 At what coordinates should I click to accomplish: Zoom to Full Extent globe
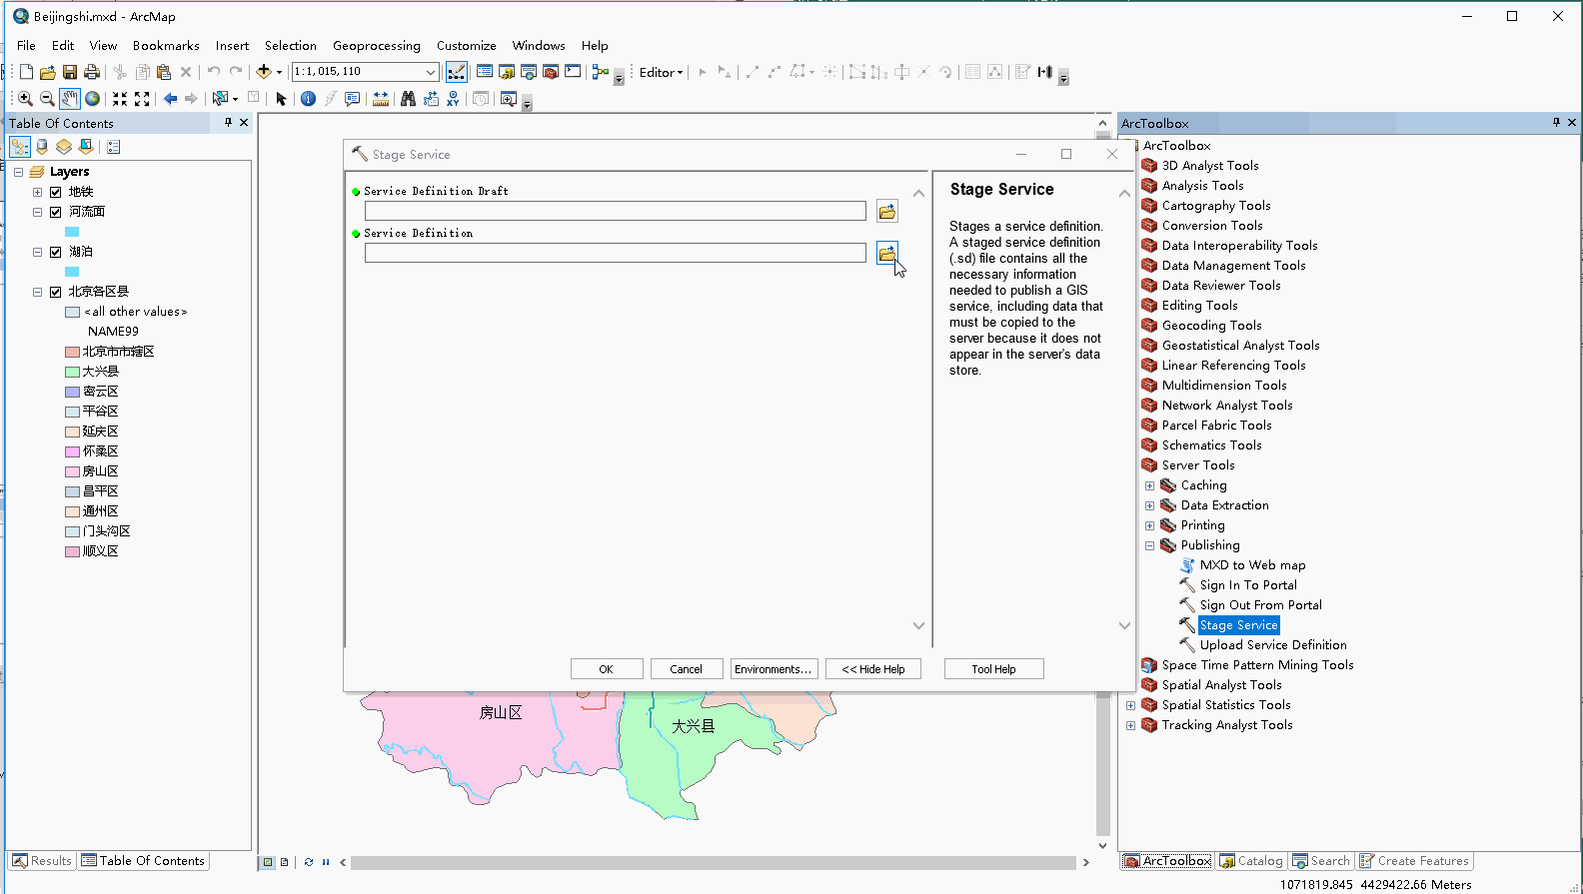[x=92, y=99]
